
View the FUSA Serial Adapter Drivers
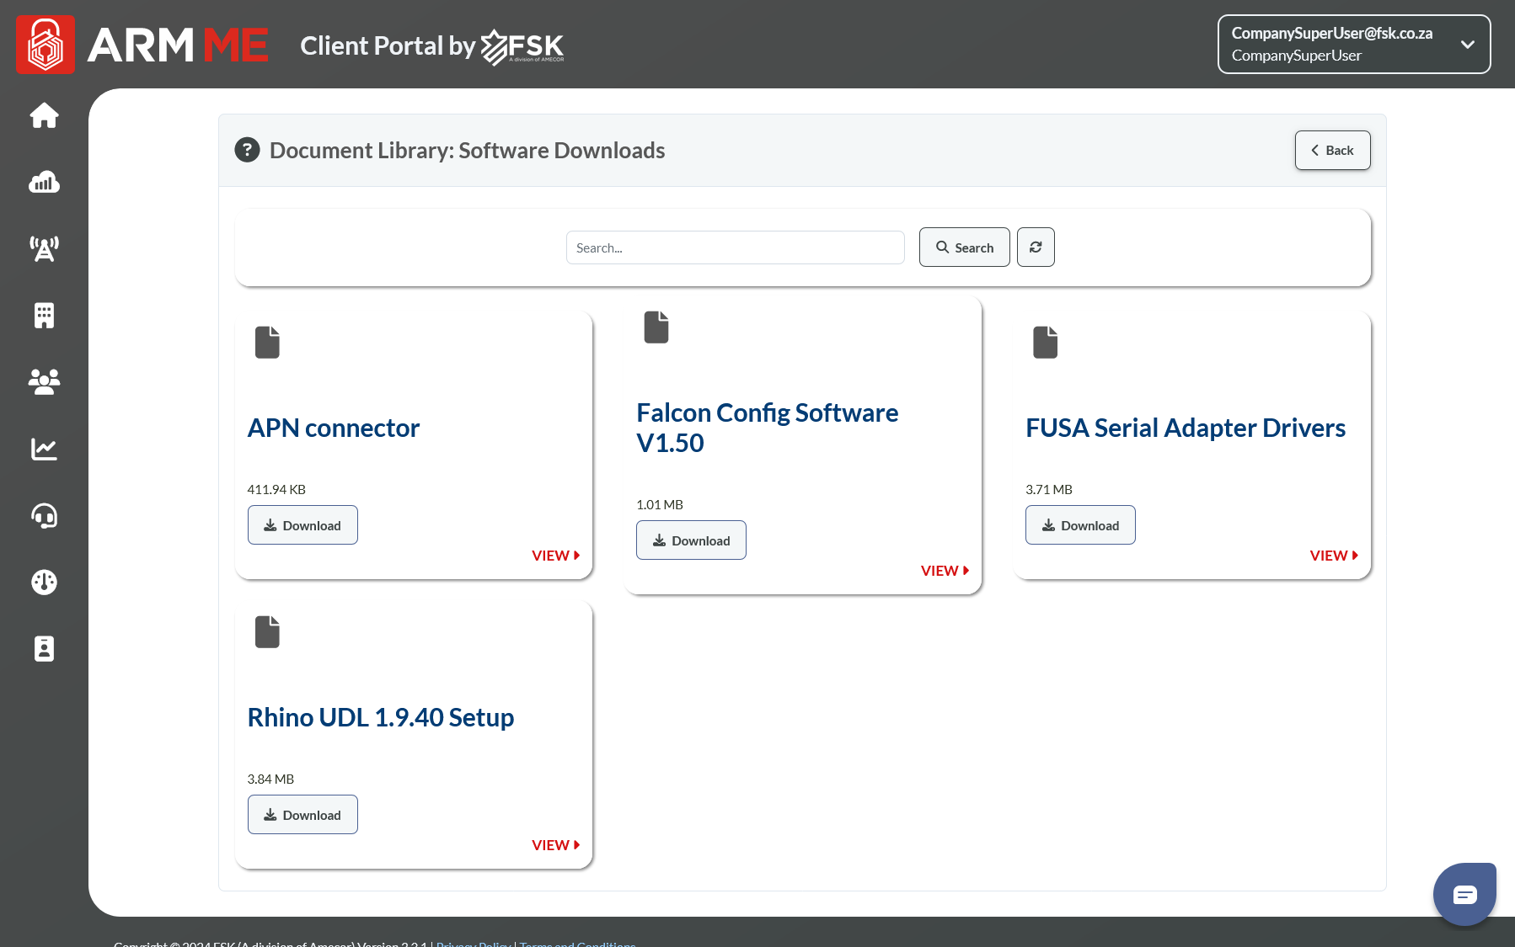pos(1333,556)
